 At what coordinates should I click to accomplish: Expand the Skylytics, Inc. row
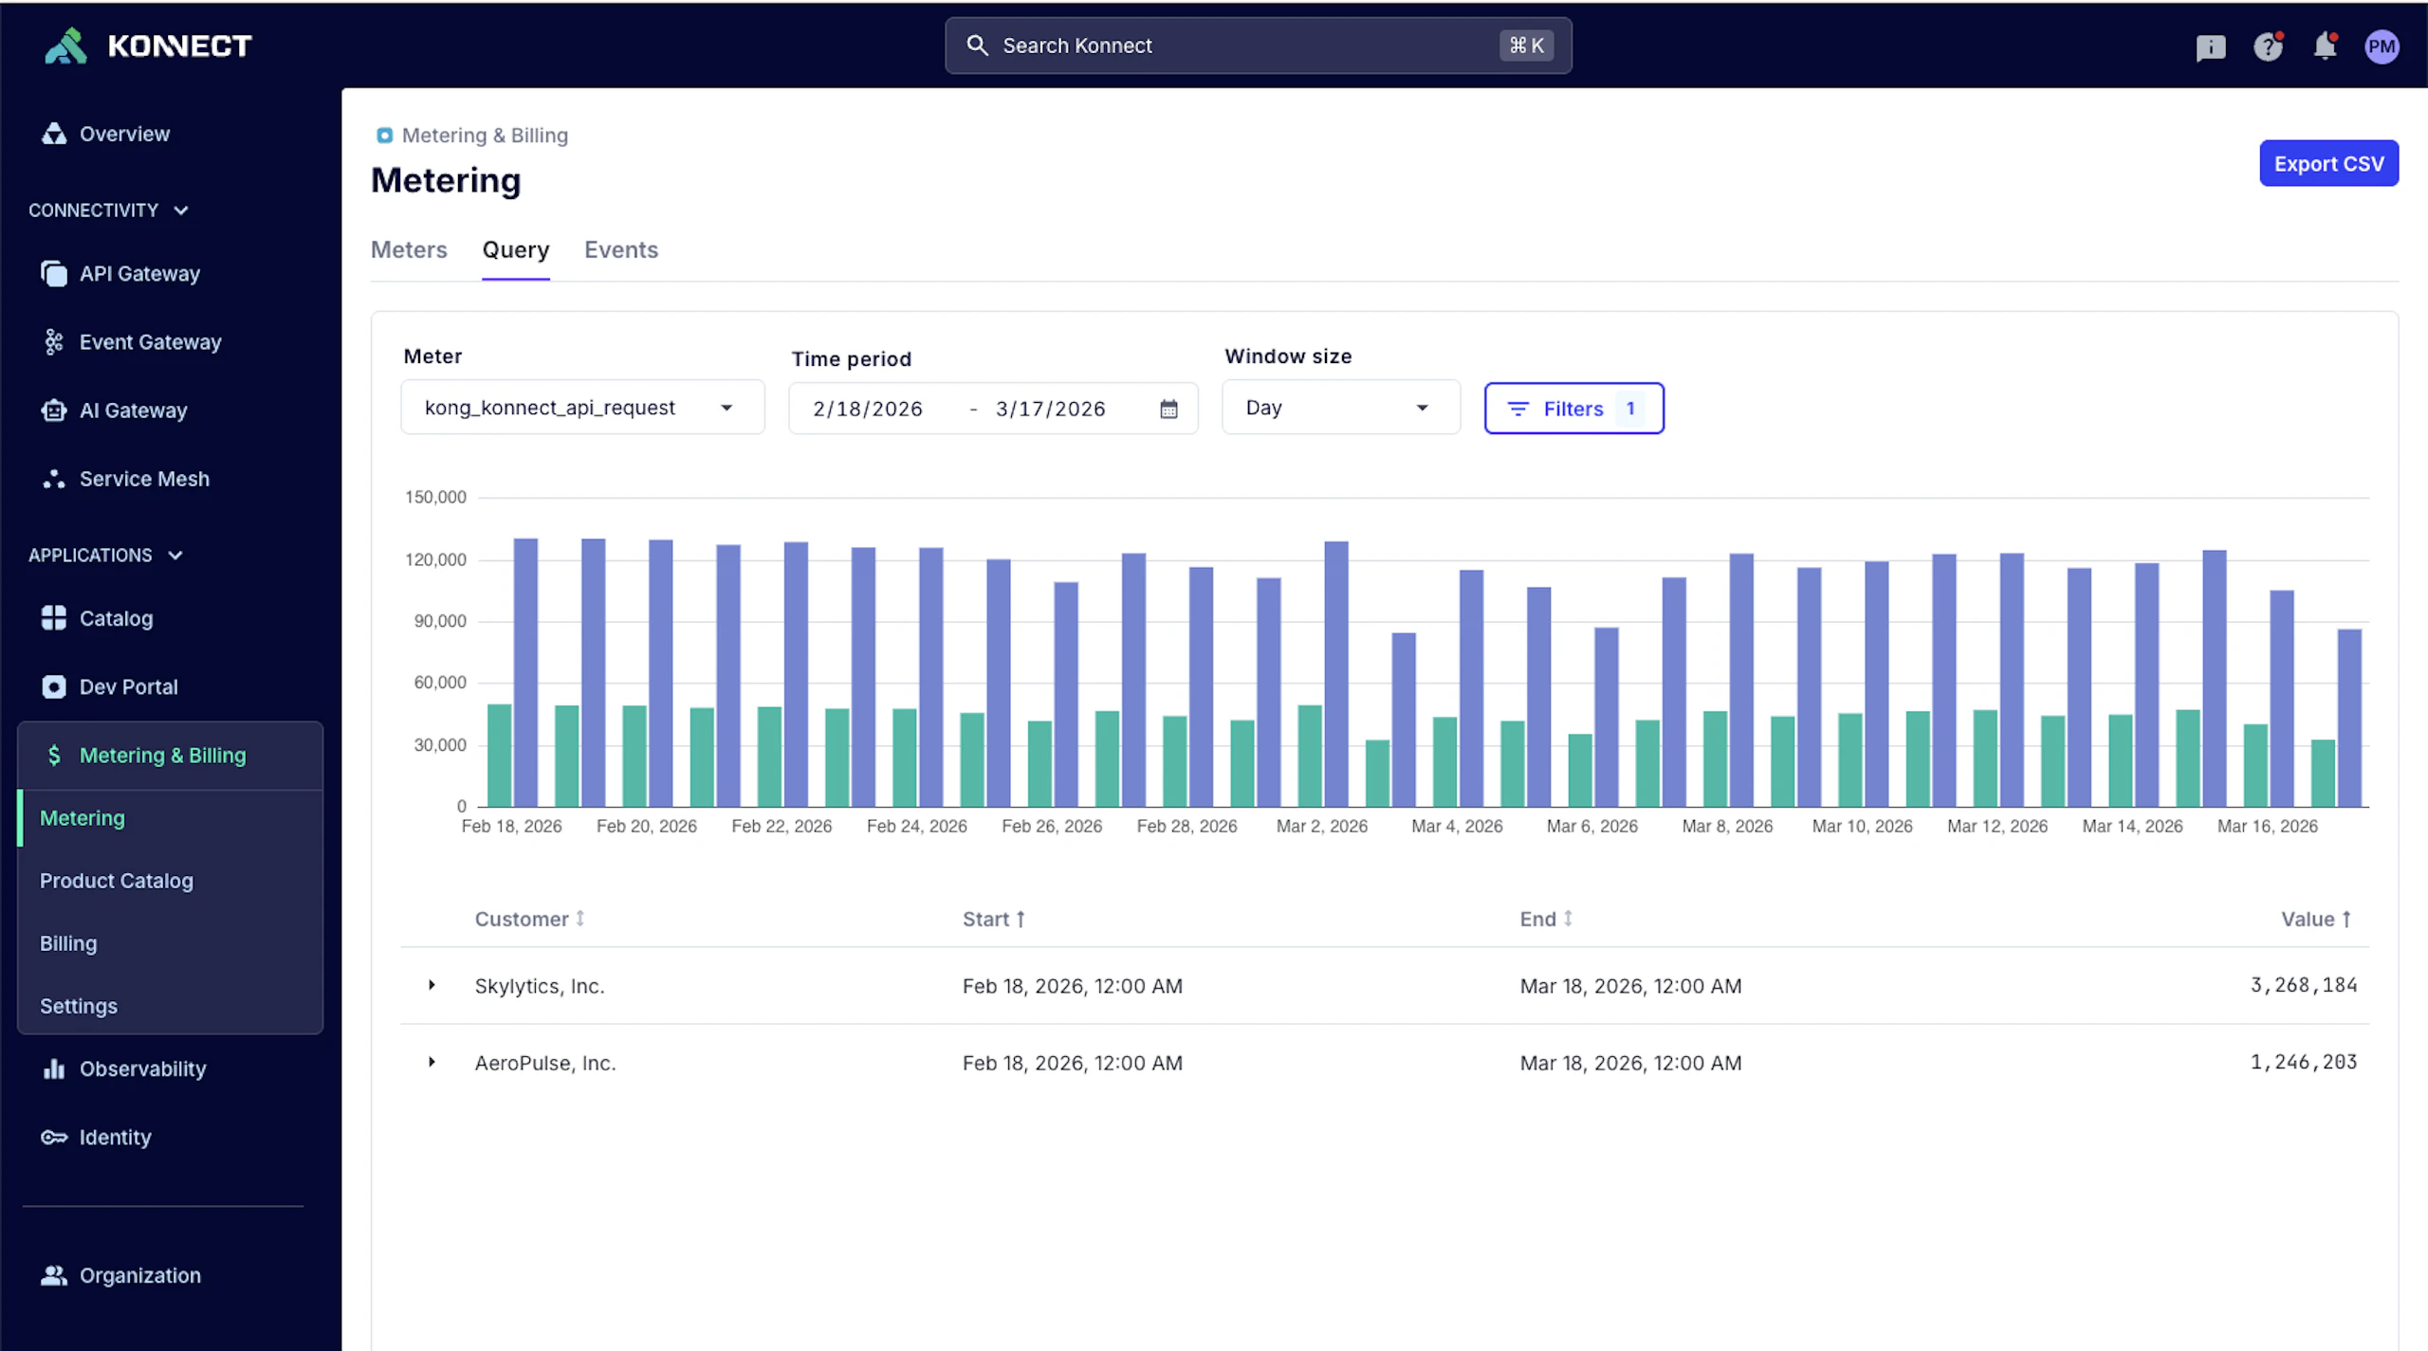tap(432, 985)
